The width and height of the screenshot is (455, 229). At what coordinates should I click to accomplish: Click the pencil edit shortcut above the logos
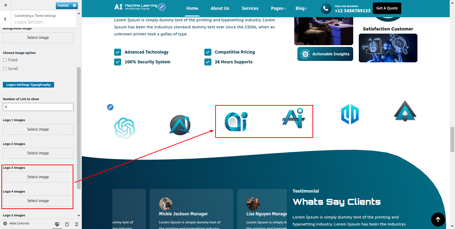[x=110, y=107]
